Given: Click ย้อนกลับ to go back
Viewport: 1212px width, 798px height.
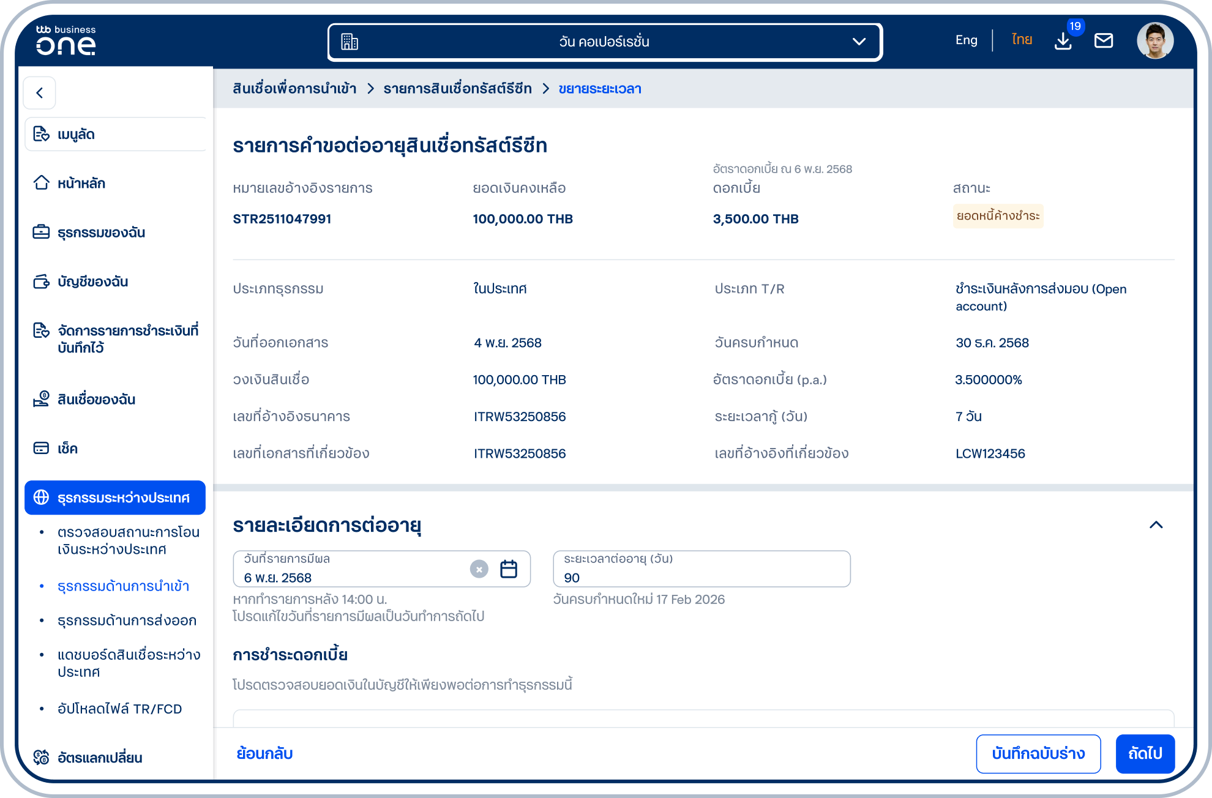Looking at the screenshot, I should click(265, 753).
